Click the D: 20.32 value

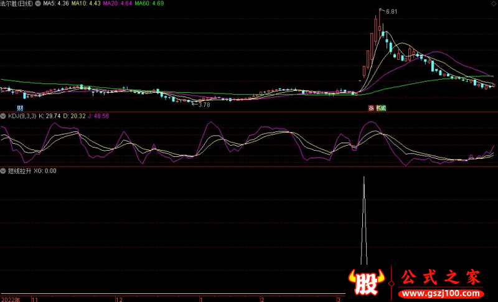pyautogui.click(x=74, y=116)
